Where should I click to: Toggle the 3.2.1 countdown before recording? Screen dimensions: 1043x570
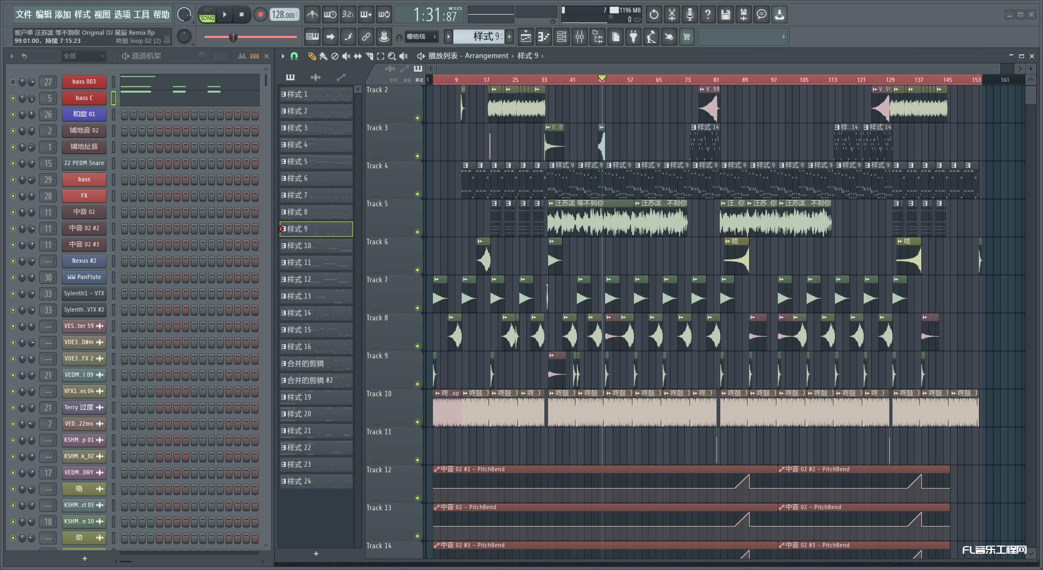[348, 15]
